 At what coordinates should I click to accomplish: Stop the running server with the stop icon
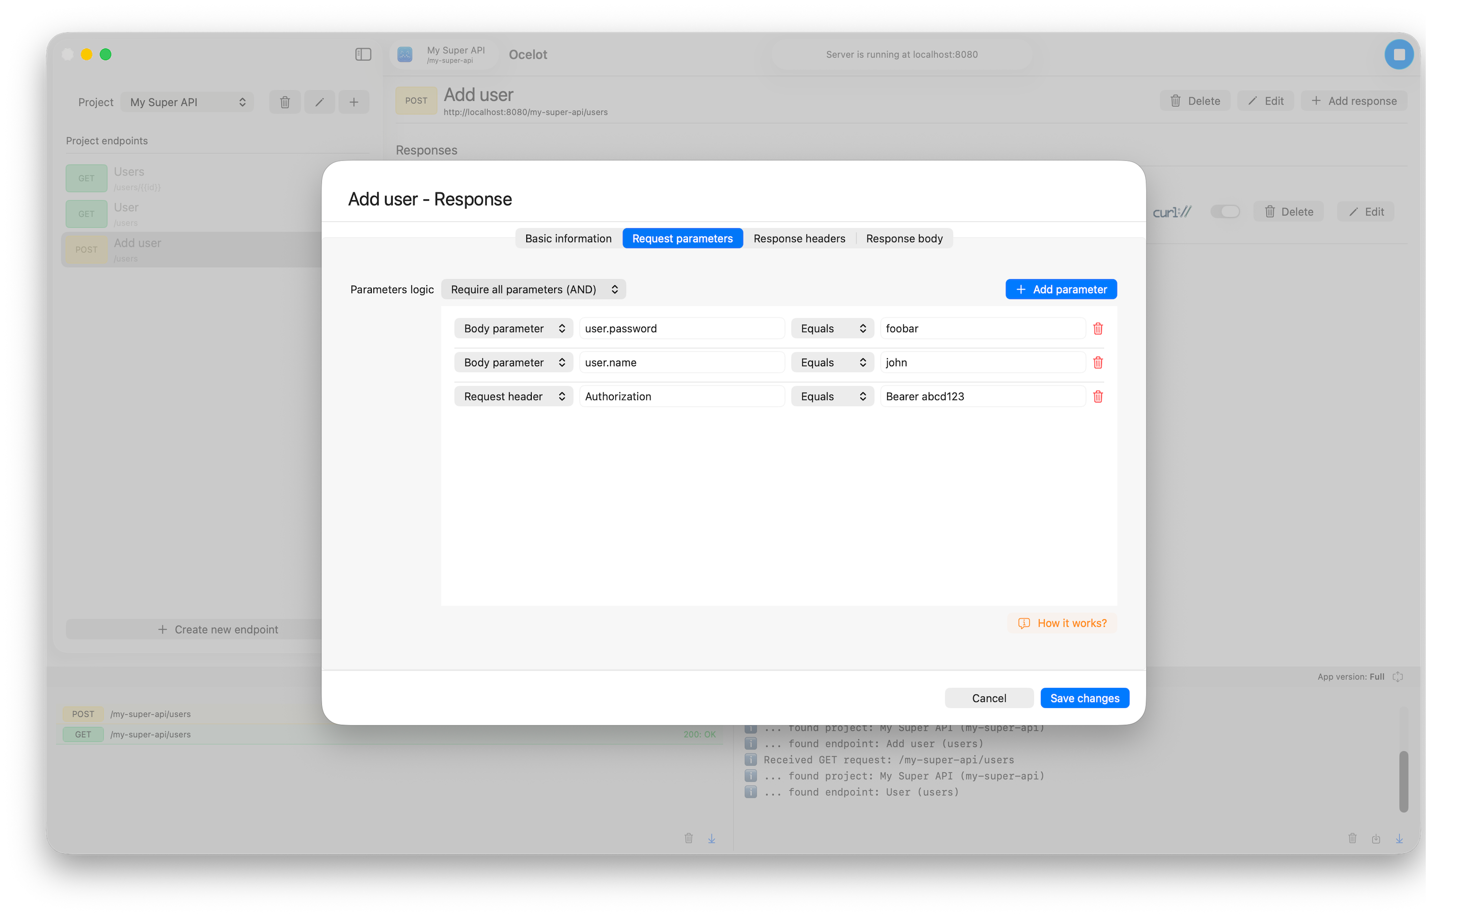pyautogui.click(x=1399, y=54)
